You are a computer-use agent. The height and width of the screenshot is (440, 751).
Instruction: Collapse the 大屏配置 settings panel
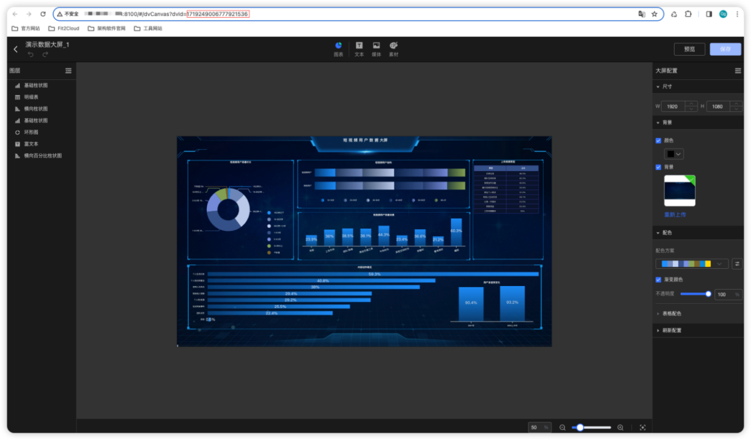click(x=738, y=71)
